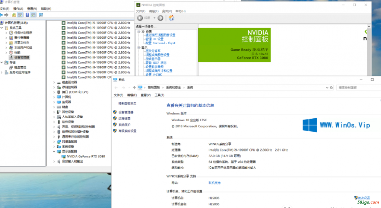Click Performance (性能) icon in tree
The image size is (381, 208).
(x=11, y=52)
